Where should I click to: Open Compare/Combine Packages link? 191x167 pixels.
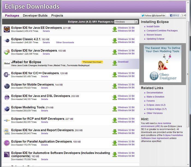coord(162,31)
